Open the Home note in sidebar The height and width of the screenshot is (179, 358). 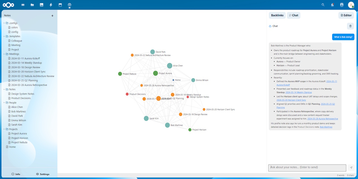coord(12,147)
